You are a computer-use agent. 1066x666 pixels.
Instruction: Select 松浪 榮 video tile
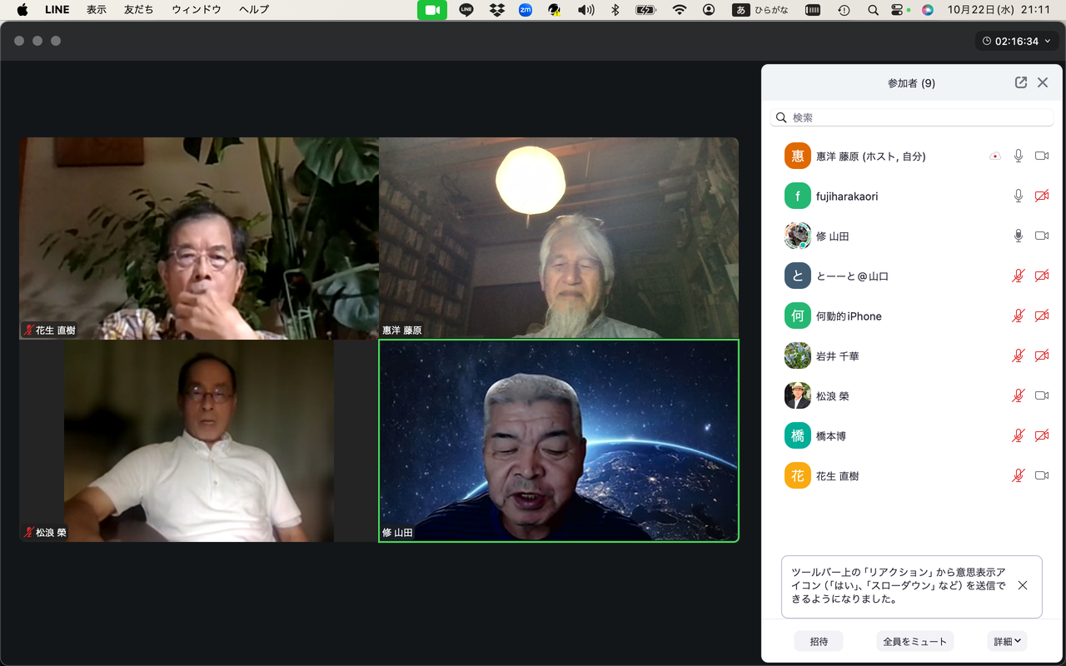coord(199,440)
